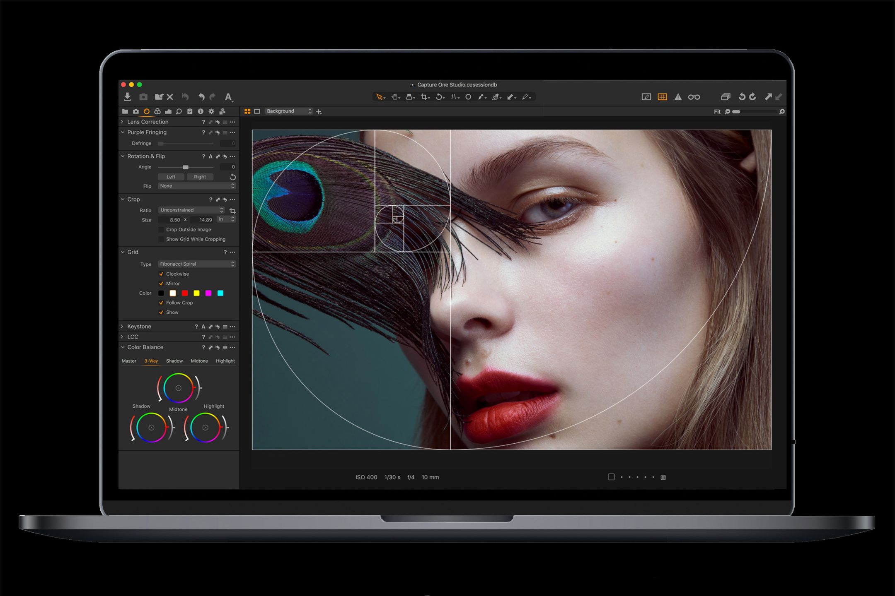The image size is (895, 596).
Task: Switch to Highlight color balance tab
Action: pyautogui.click(x=225, y=361)
